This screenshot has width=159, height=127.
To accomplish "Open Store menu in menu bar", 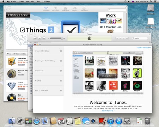I will (30, 1).
